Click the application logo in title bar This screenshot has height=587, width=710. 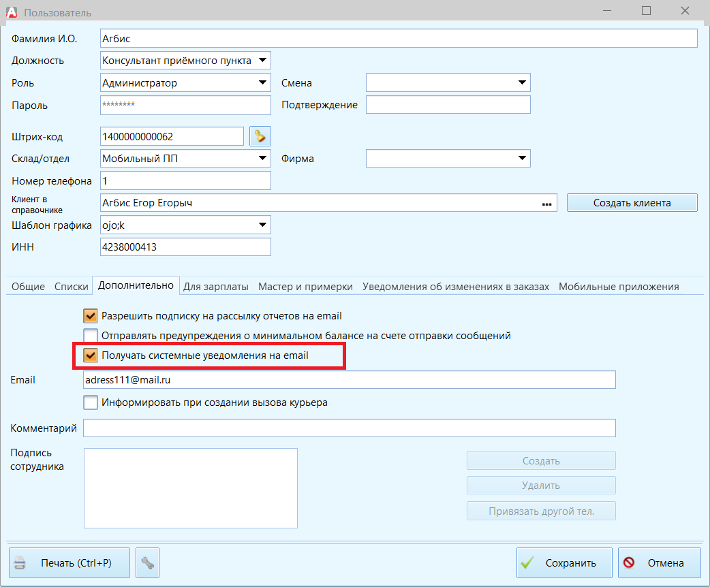[12, 12]
